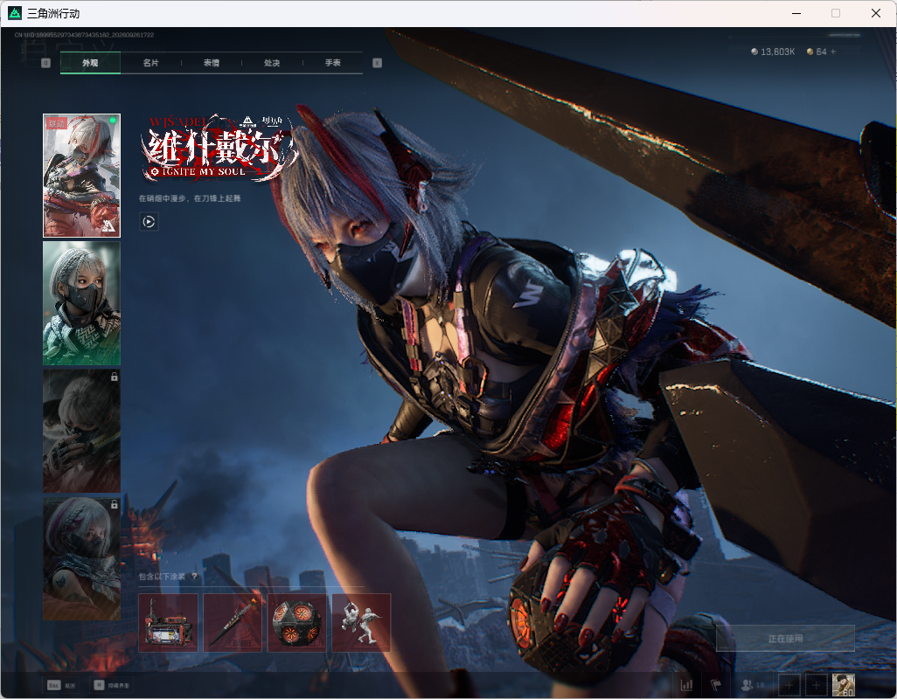The width and height of the screenshot is (897, 699).
Task: Click the 在硝烟中漫步 skin description text
Action: click(190, 198)
